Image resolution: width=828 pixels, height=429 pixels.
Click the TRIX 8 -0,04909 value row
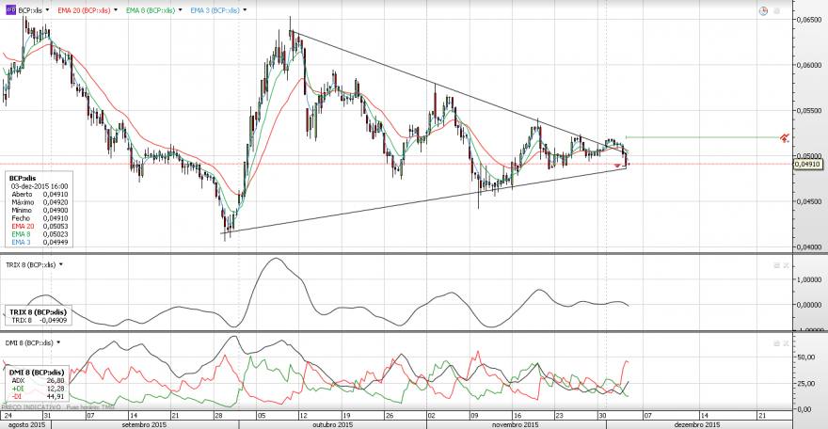coord(40,320)
